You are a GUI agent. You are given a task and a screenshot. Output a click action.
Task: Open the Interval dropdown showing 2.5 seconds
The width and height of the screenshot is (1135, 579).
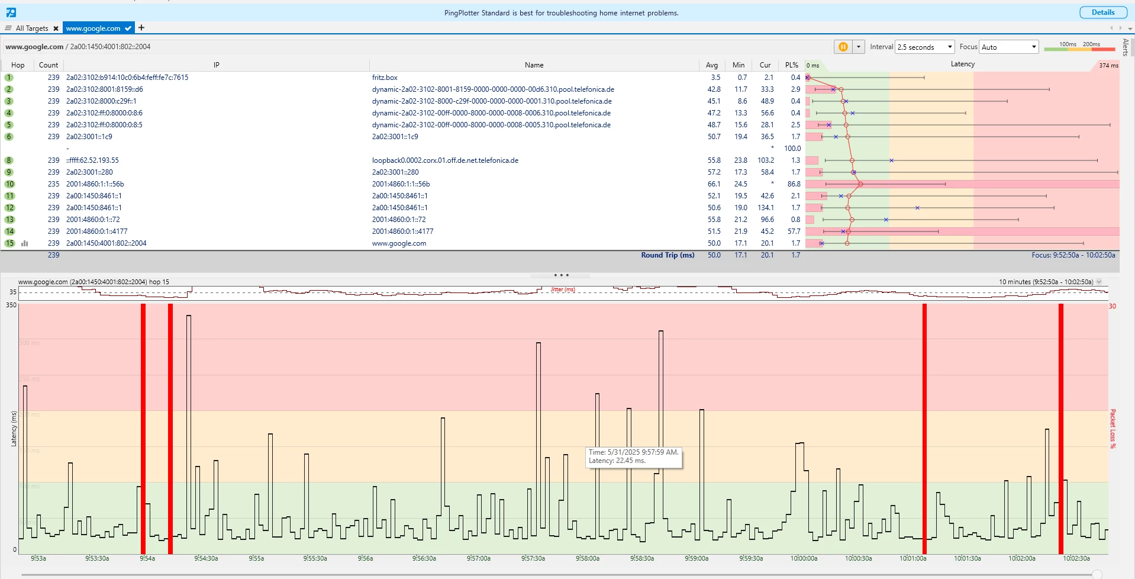(924, 47)
